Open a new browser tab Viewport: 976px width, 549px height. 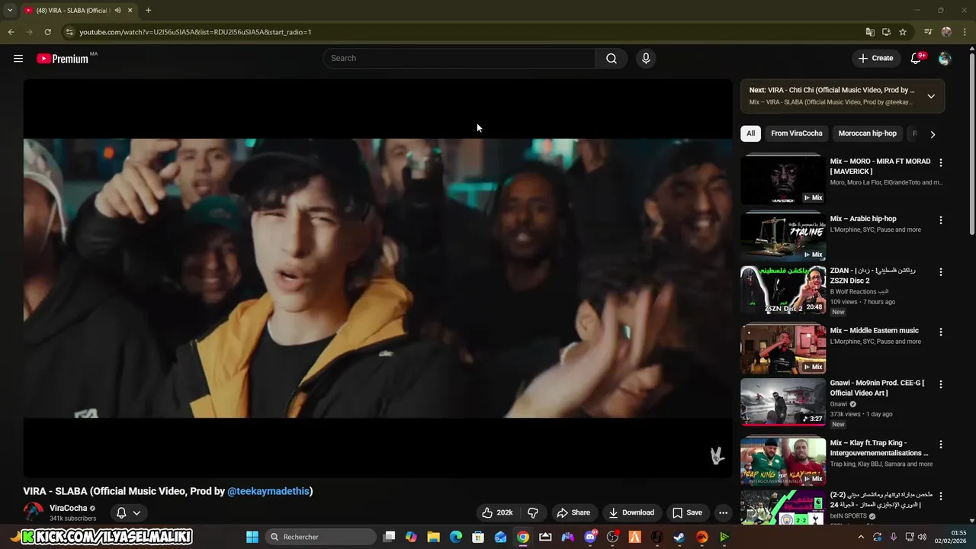148,10
